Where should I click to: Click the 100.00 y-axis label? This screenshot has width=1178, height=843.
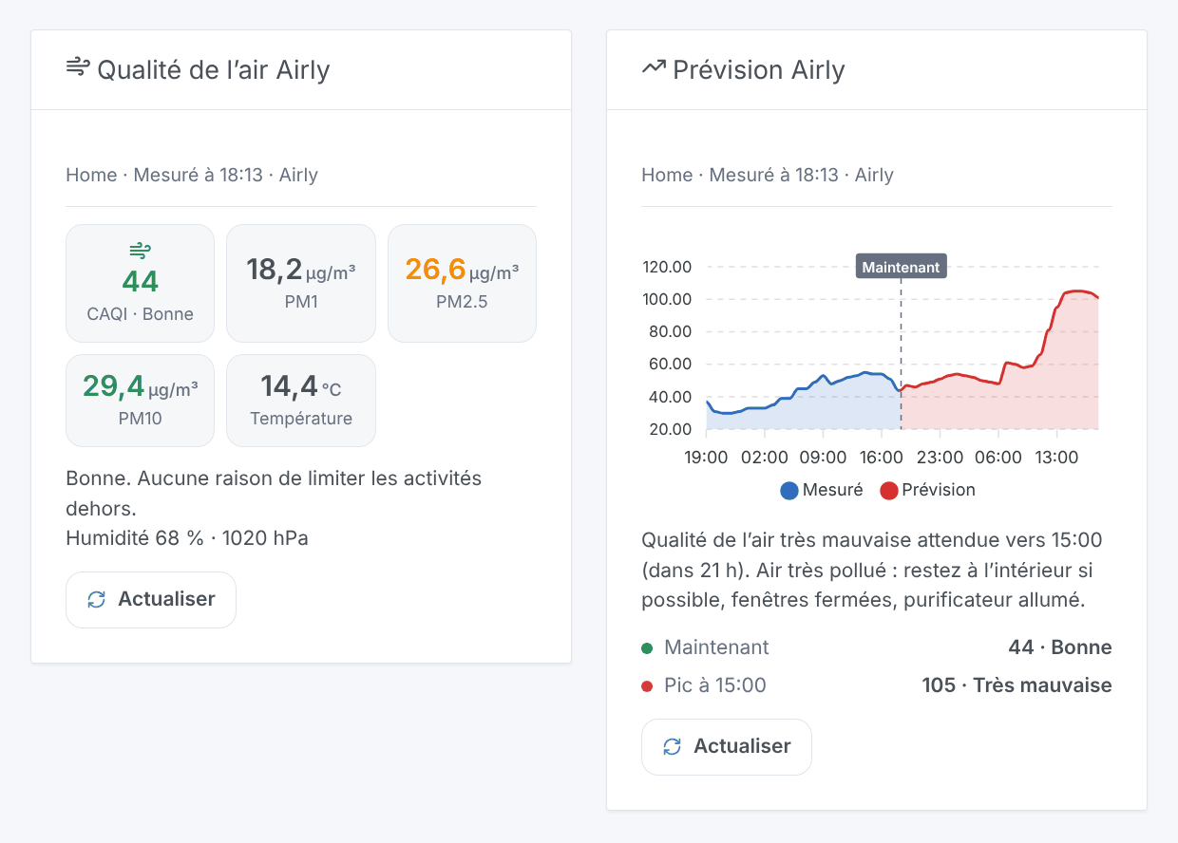coord(667,299)
